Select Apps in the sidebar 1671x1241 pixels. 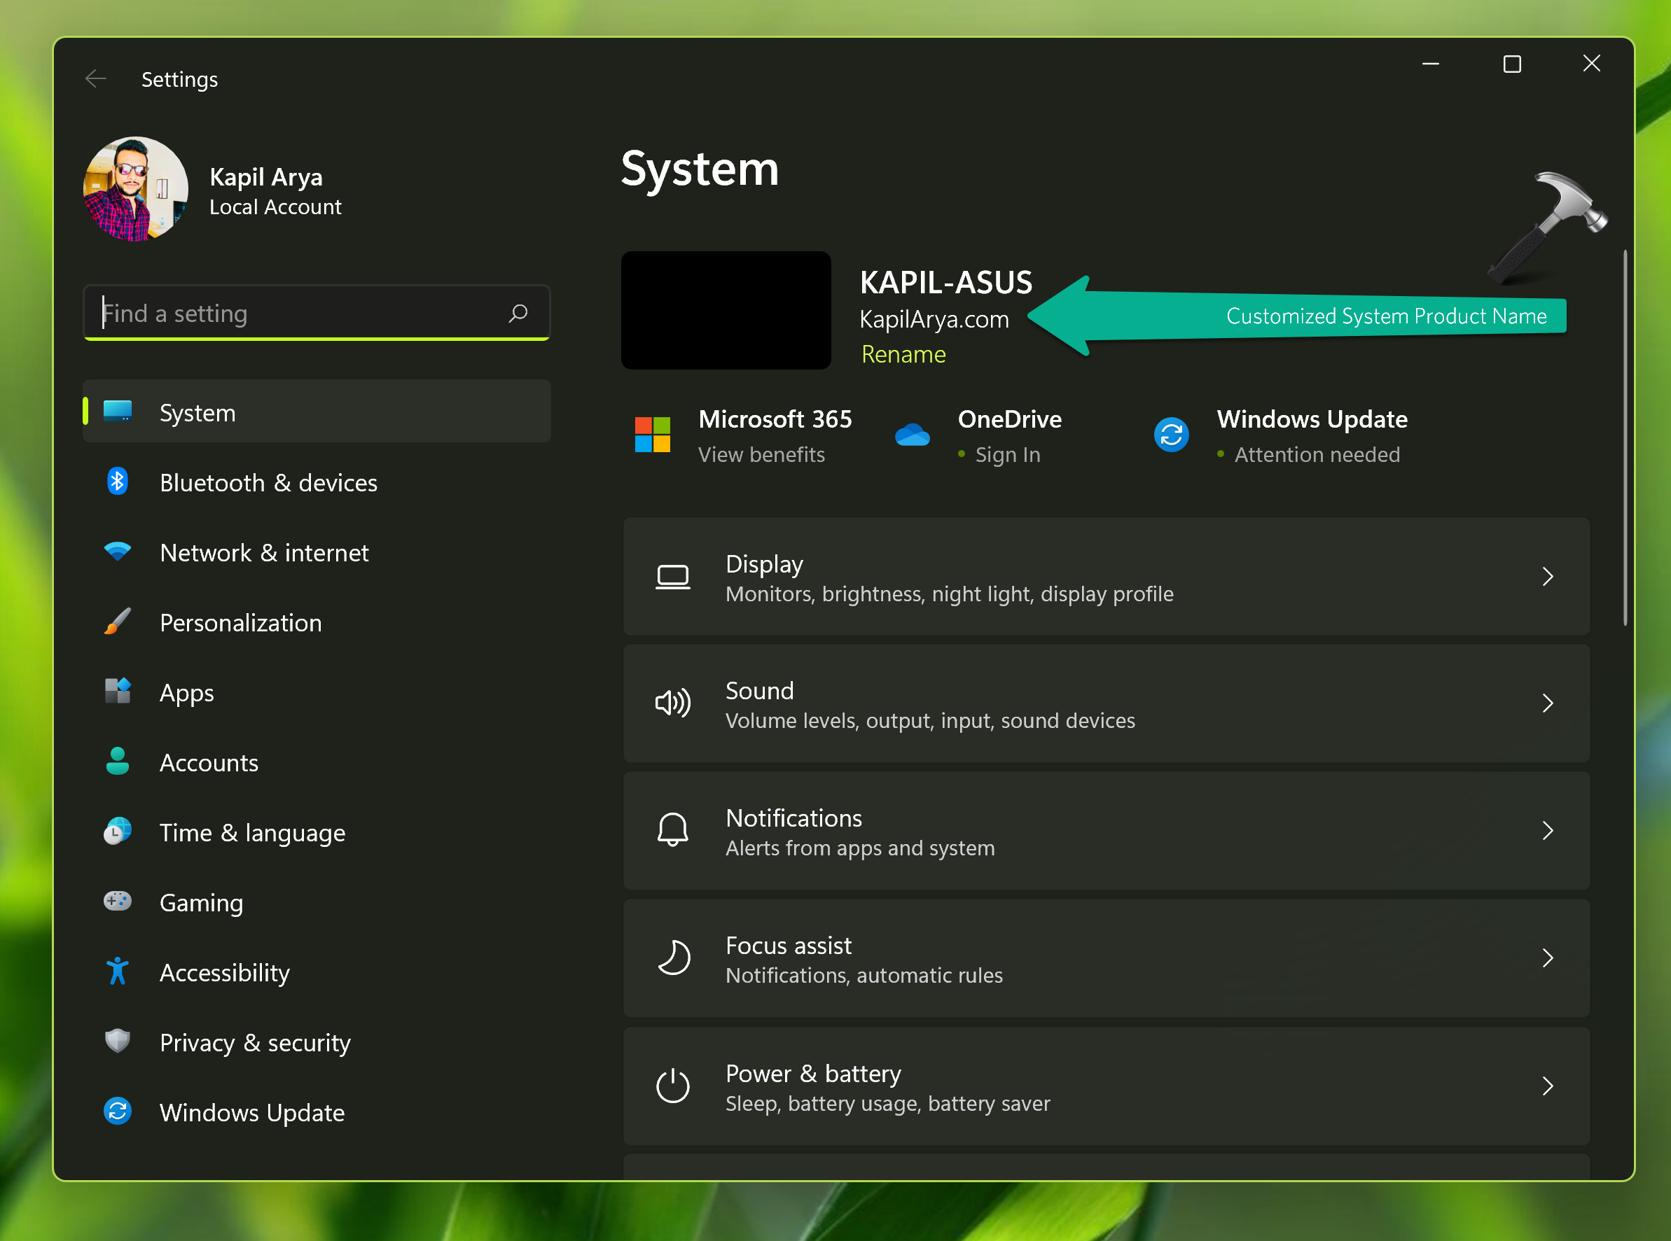[186, 693]
